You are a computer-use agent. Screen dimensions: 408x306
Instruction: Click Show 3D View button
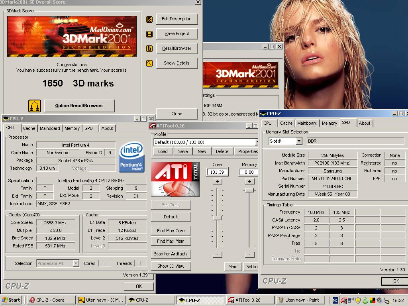[171, 266]
